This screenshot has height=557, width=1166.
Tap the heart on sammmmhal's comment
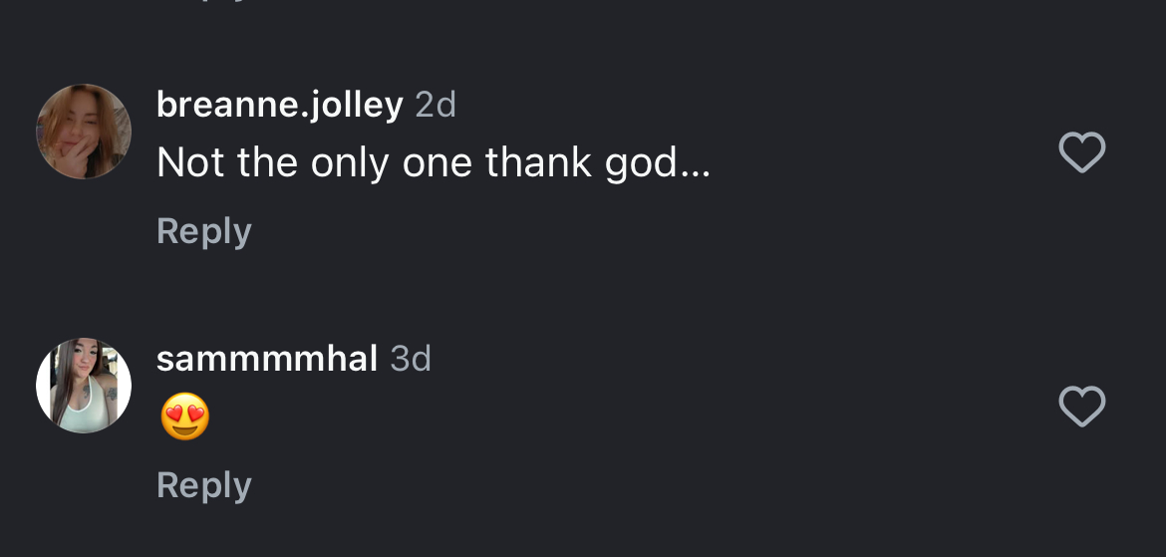click(x=1081, y=408)
